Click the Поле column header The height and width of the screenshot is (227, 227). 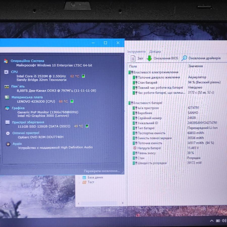coord(133,66)
